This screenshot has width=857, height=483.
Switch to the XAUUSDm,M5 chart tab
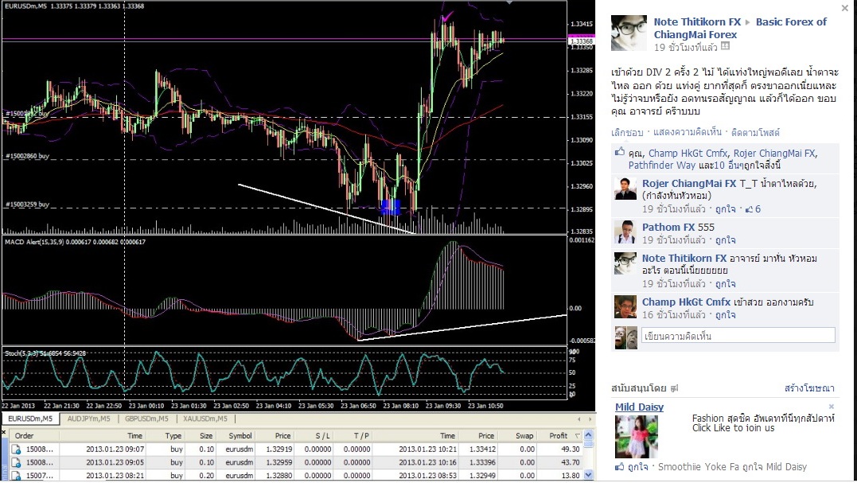(x=205, y=419)
